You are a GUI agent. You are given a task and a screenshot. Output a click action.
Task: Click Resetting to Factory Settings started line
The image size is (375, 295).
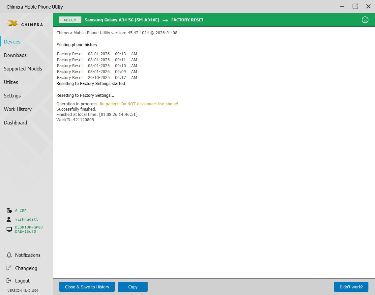[x=91, y=84]
